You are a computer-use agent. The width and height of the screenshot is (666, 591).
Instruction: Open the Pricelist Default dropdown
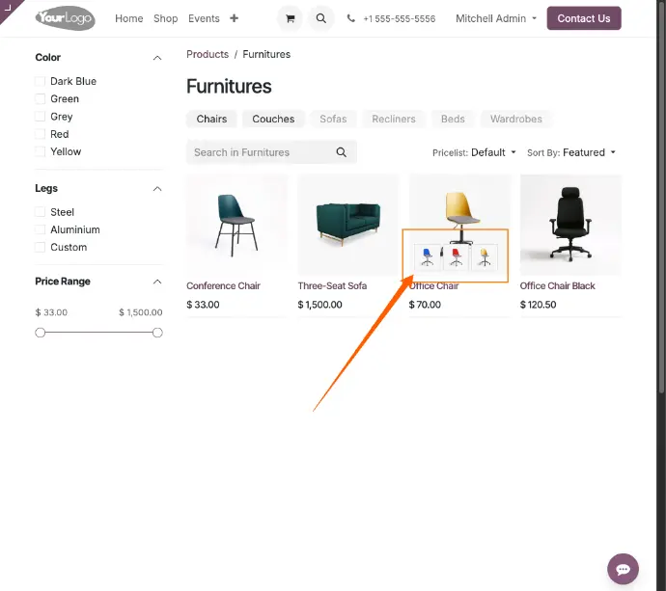coord(474,152)
